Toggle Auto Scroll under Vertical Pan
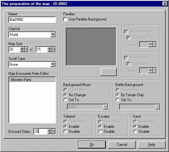This screenshot has width=169, height=152. coord(129,64)
